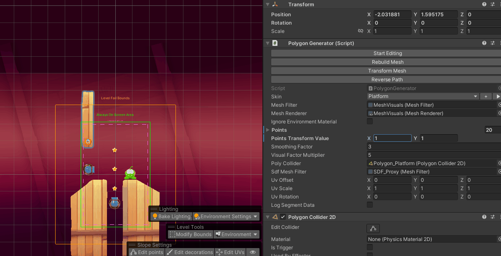Open Transform component help icon
The image size is (501, 256).
point(484,5)
